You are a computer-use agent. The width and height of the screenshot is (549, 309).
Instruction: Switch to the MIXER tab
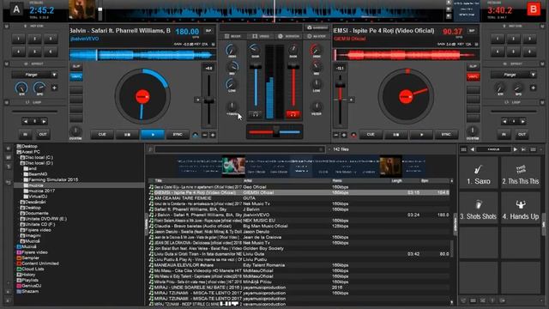pyautogui.click(x=232, y=36)
